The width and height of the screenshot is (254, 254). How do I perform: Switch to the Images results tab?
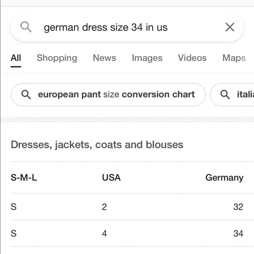pos(147,58)
